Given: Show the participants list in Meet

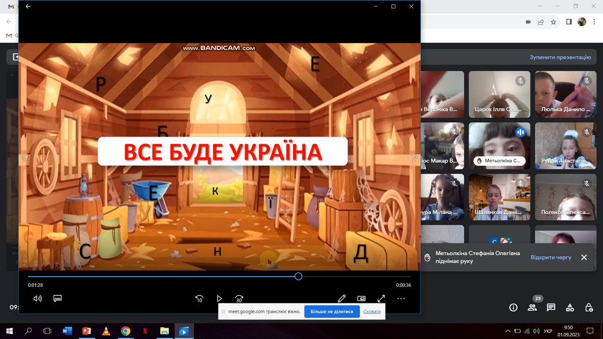Looking at the screenshot, I should click(x=532, y=307).
